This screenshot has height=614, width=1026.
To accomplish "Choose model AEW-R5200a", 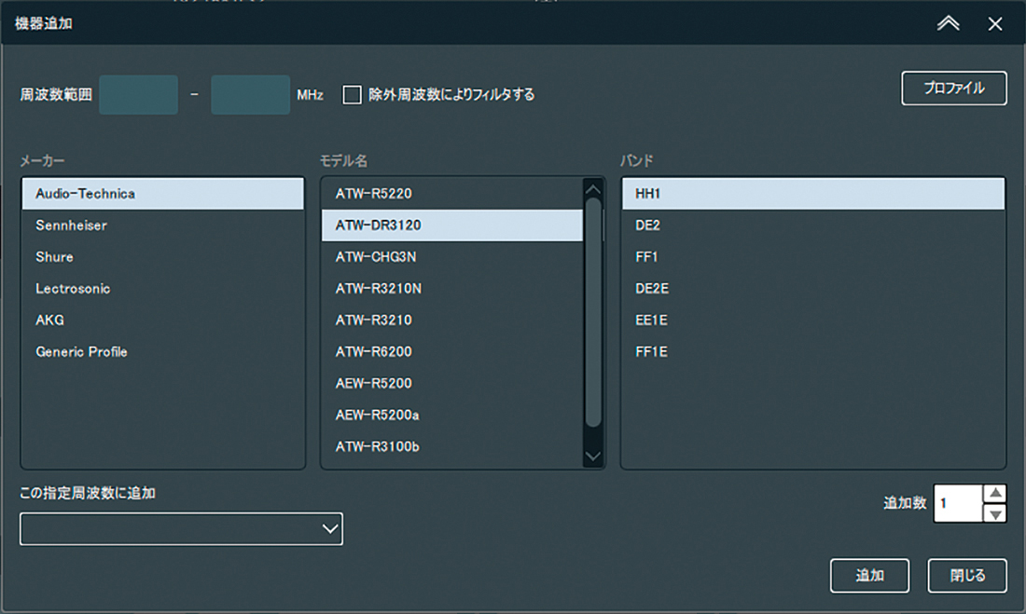I will (452, 415).
